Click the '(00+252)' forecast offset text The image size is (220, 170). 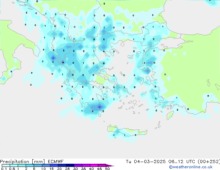point(209,162)
